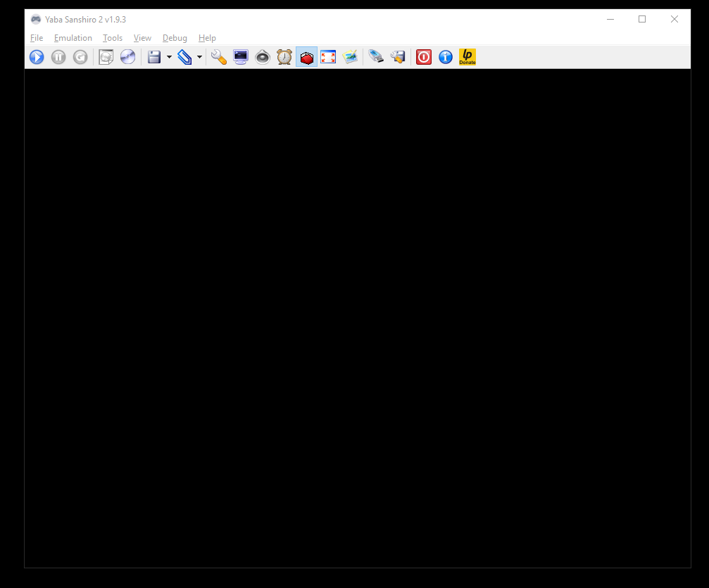The height and width of the screenshot is (588, 709).
Task: Take a screenshot with the picture icon
Action: tap(350, 57)
